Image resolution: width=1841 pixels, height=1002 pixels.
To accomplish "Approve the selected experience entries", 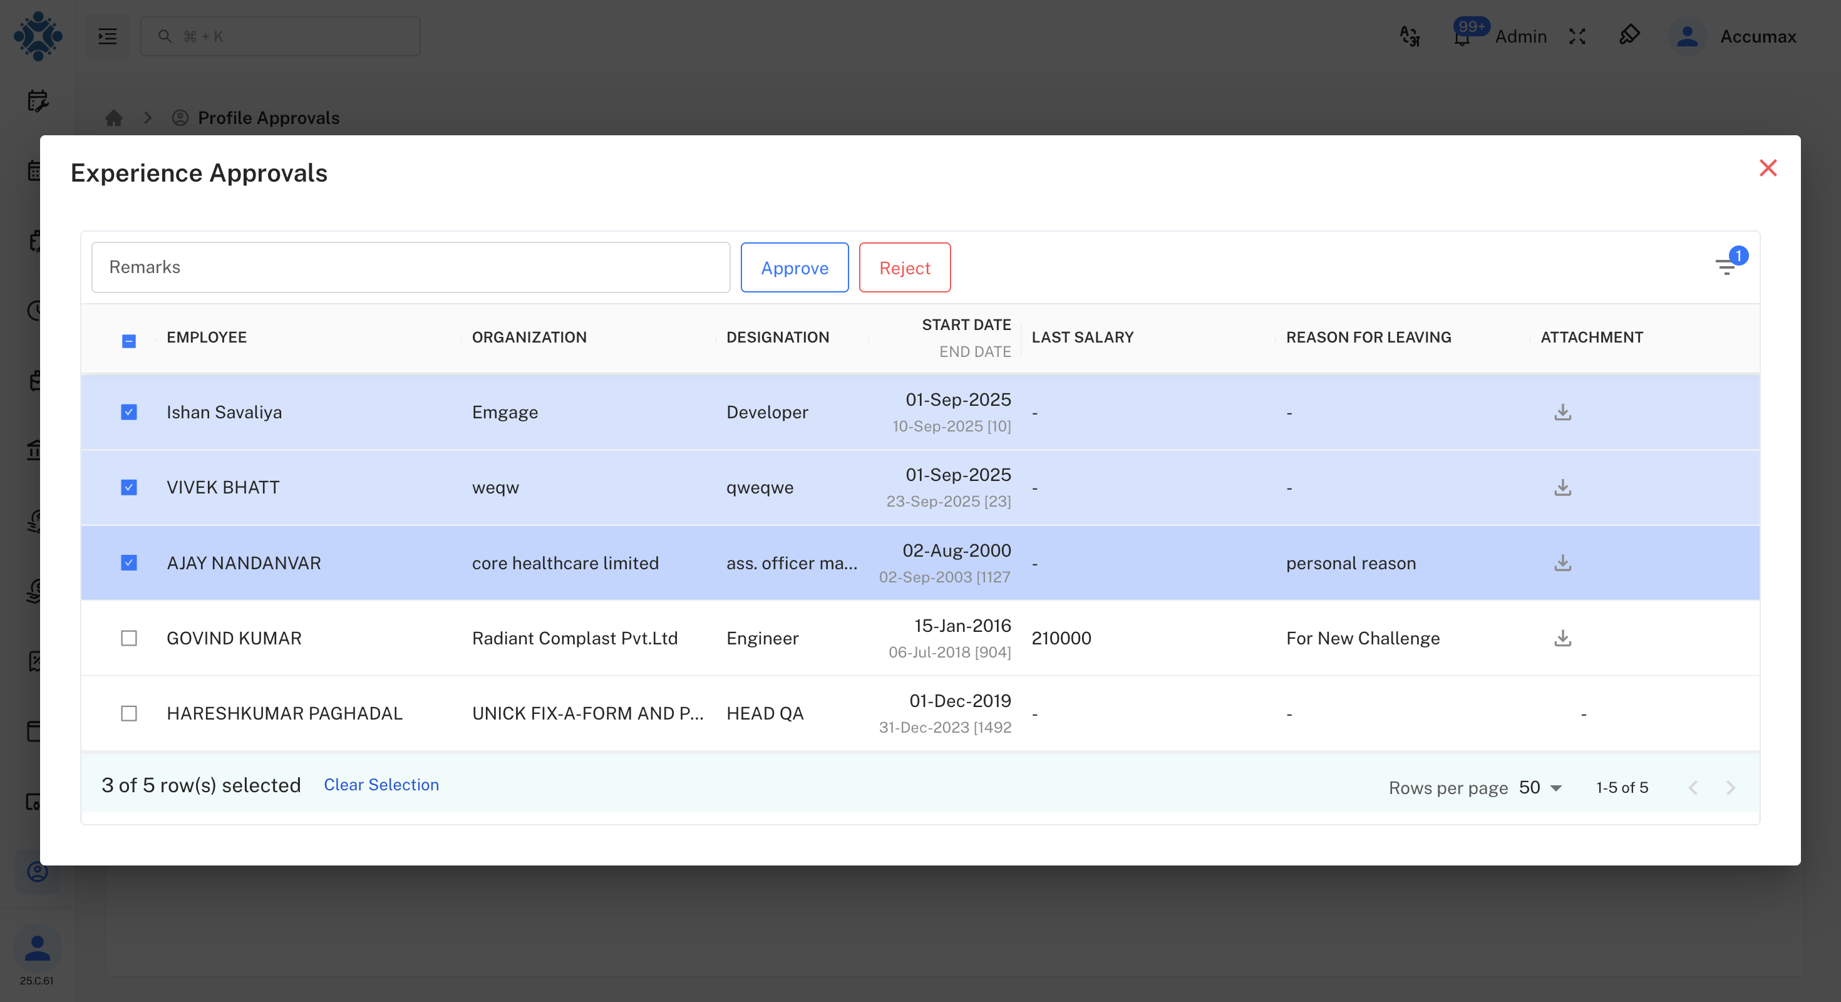I will (794, 267).
